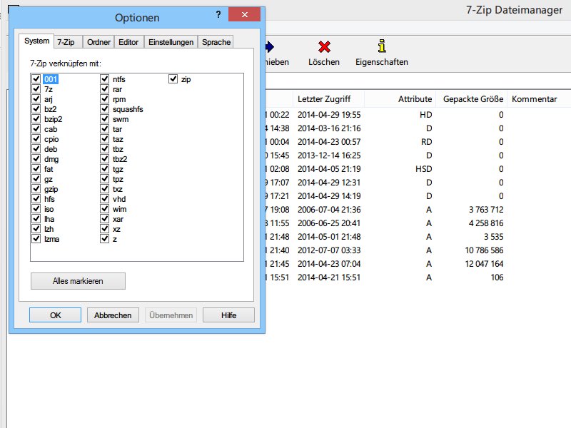Click the HSD attribute cell
The image size is (571, 428).
coord(423,169)
